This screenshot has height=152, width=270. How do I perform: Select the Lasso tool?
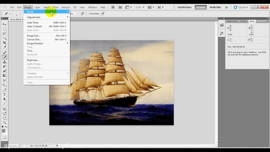[x=4, y=33]
